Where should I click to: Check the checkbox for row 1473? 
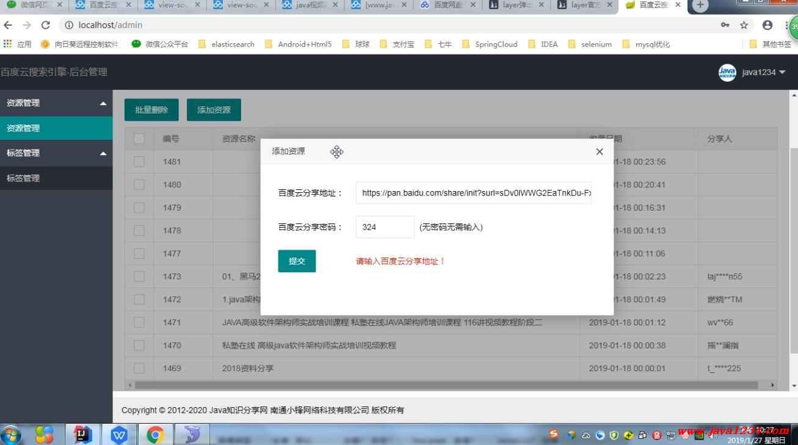(x=139, y=277)
